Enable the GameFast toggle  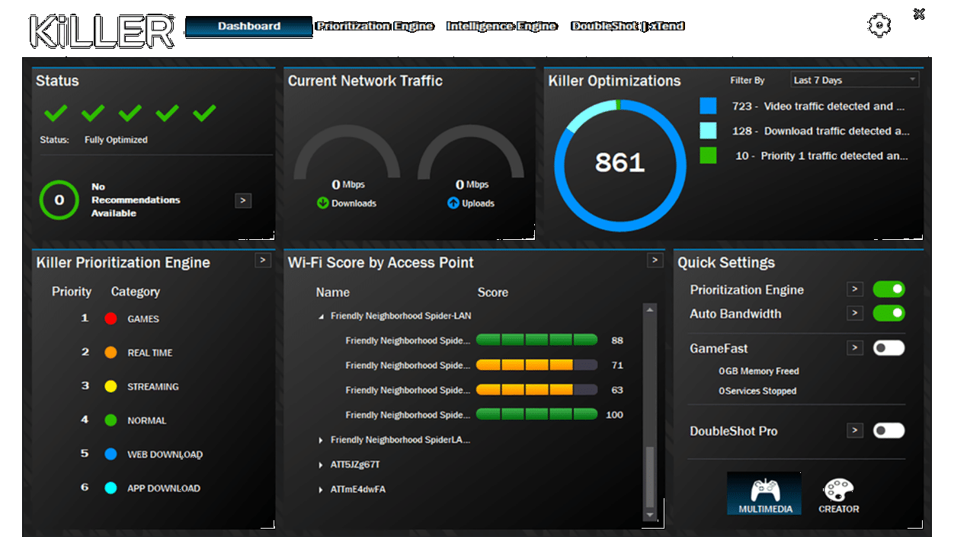[888, 348]
